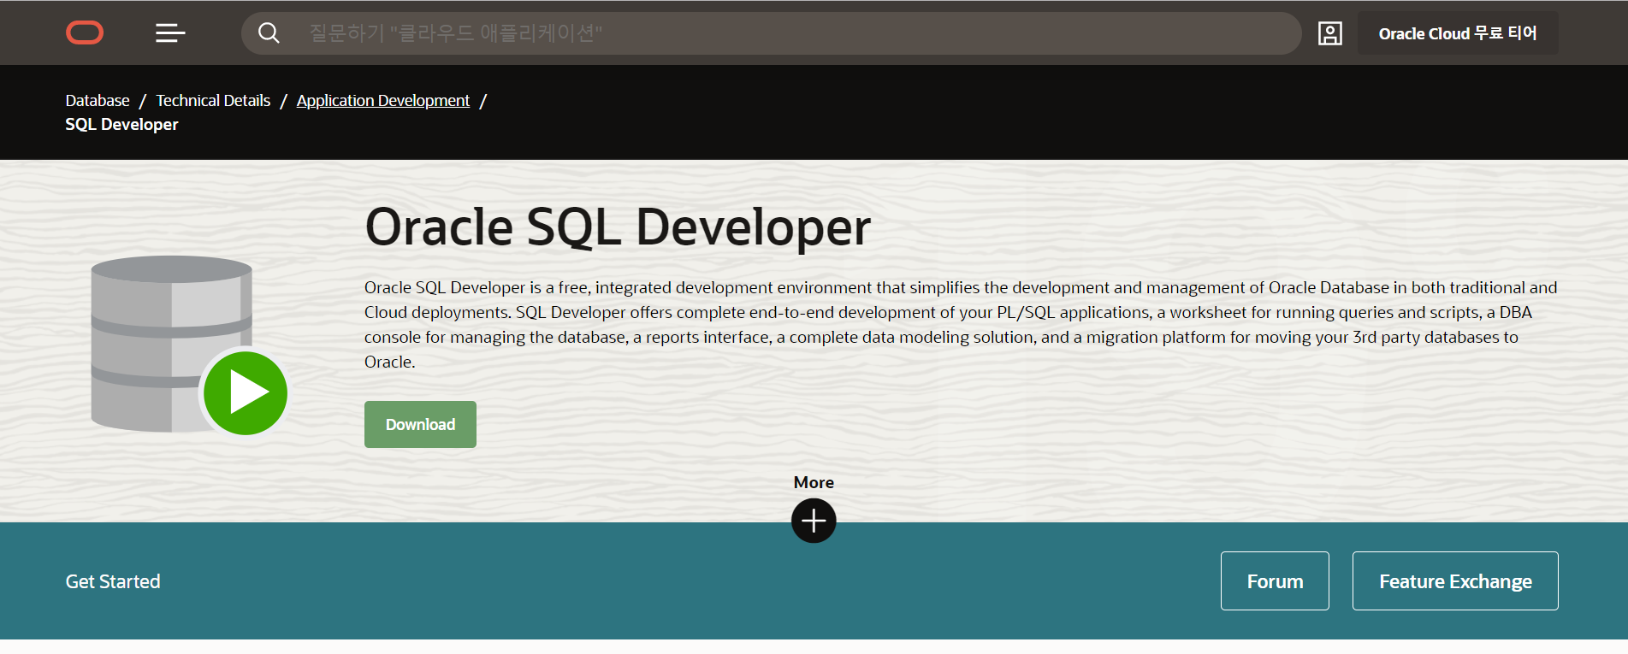Expand the More plus button
Screen dimensions: 1628x654
coord(814,521)
